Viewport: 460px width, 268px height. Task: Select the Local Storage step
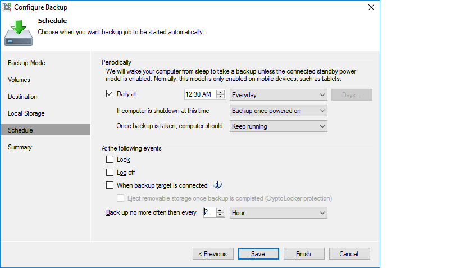pos(26,113)
